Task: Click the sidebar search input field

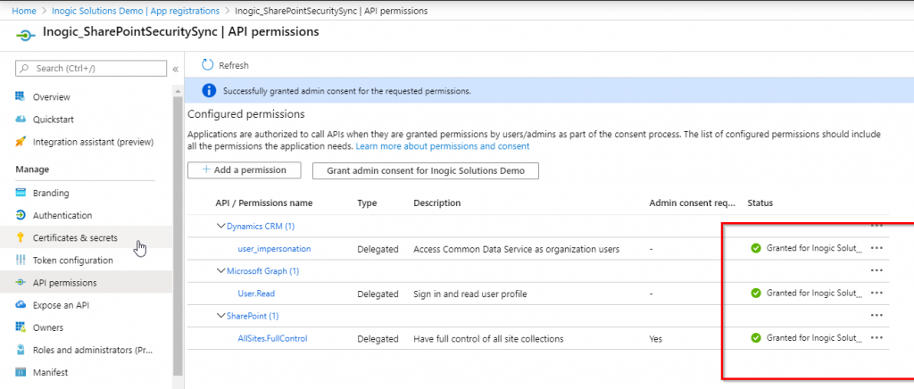Action: 94,69
